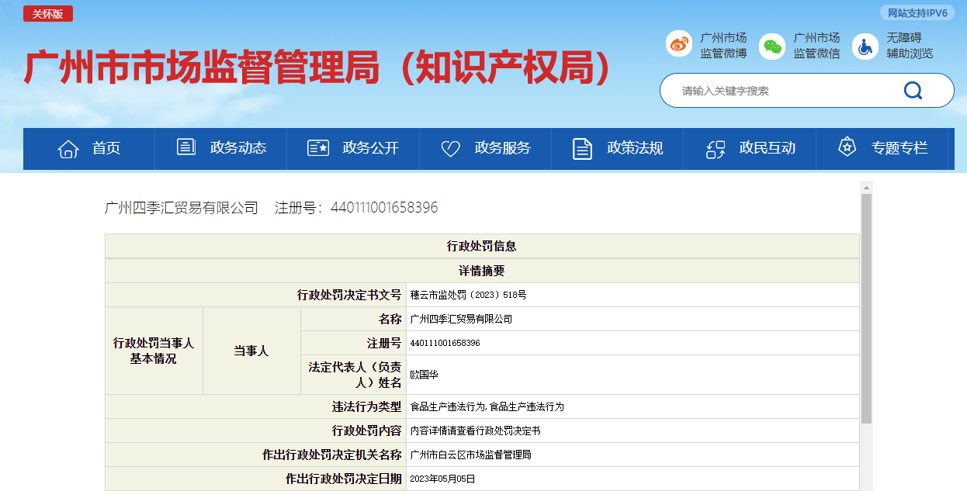
Task: Open the 无障碍辅助浏览 link
Action: click(x=910, y=46)
